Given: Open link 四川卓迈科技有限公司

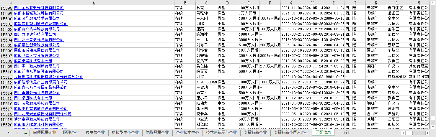Looking at the screenshot, I should (x=33, y=98).
